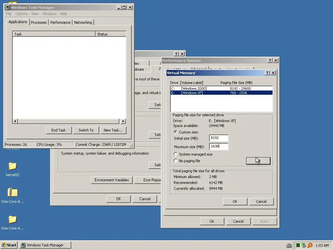
Task: Click the network connection tray icon
Action: tap(304, 245)
